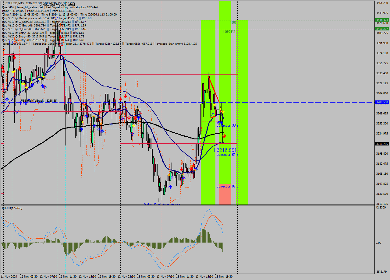Click the 'Buy %10 @ C_Entry88: 3146.621' line
Screen dimensions: 390x280
(44, 29)
